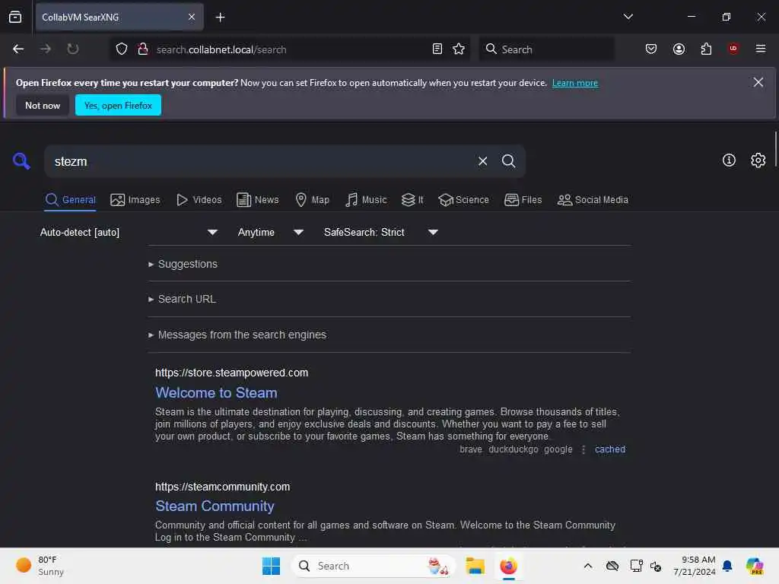The width and height of the screenshot is (779, 584).
Task: Click the Windows taskbar Search box
Action: point(374,566)
